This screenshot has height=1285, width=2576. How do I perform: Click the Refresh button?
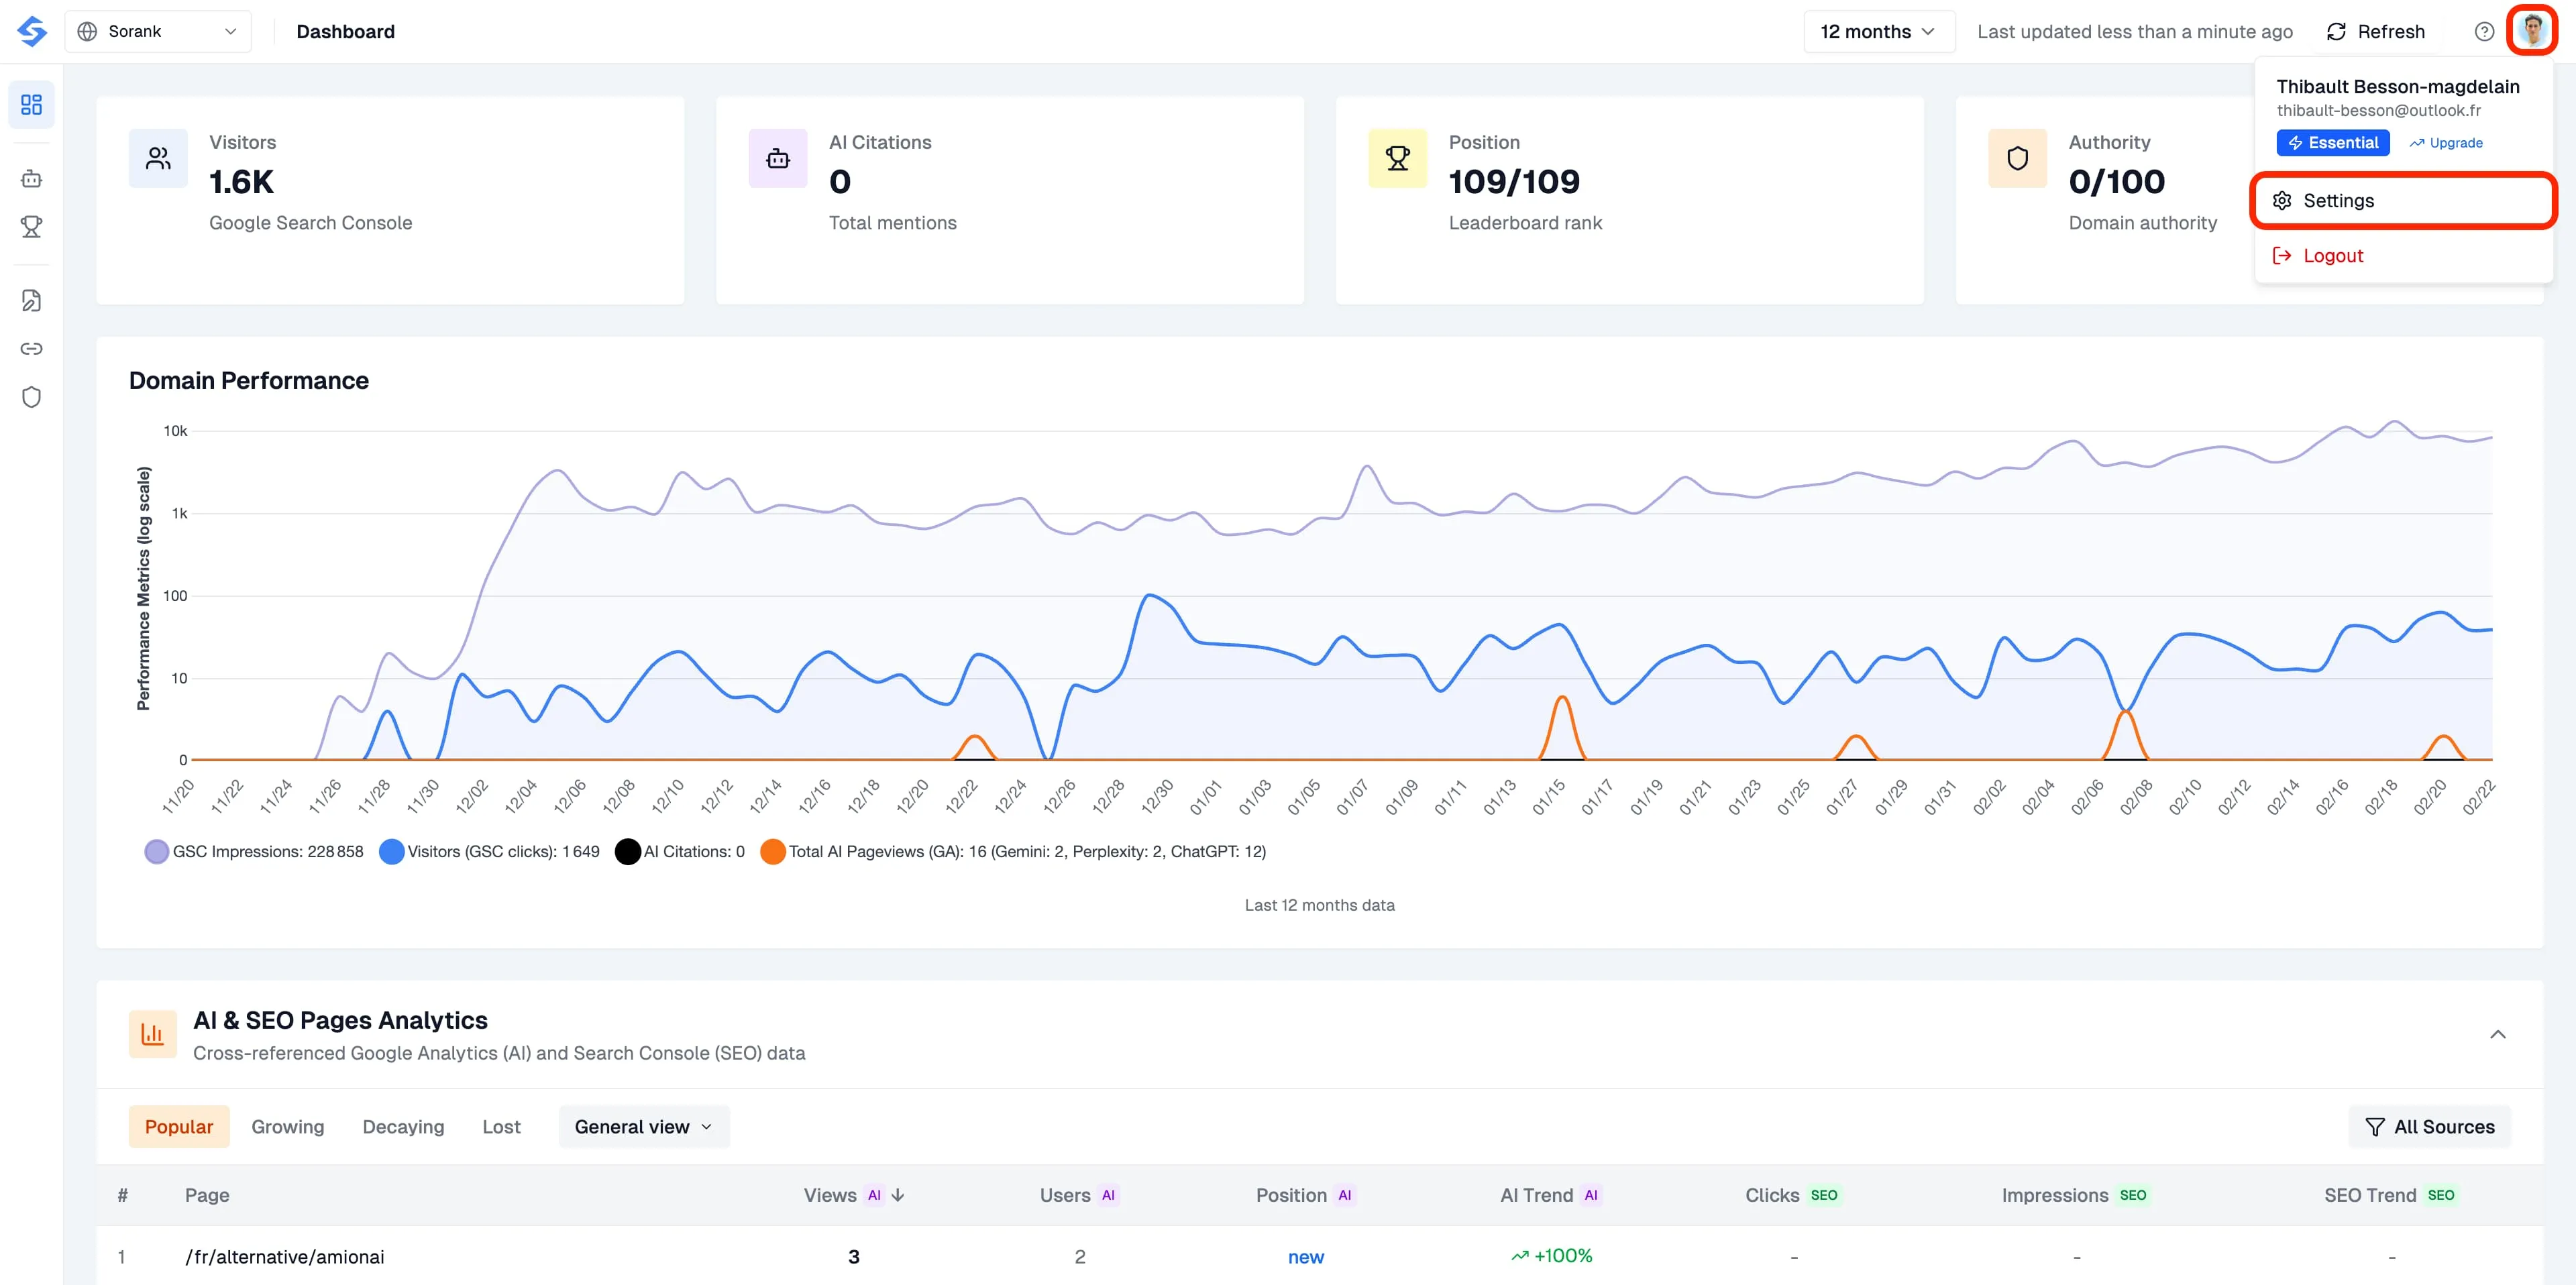pos(2376,31)
